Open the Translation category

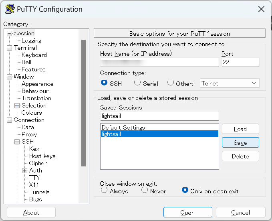point(36,98)
